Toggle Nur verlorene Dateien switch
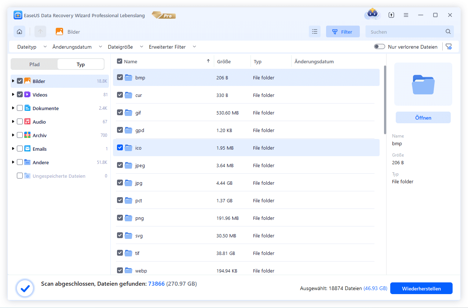The height and width of the screenshot is (308, 468). coord(379,47)
